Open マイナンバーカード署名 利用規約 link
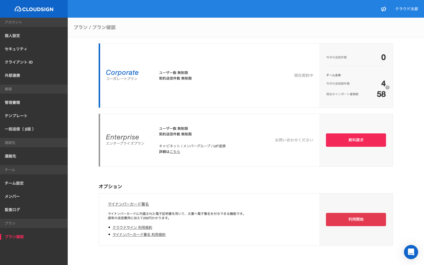The height and width of the screenshot is (265, 424). [139, 234]
